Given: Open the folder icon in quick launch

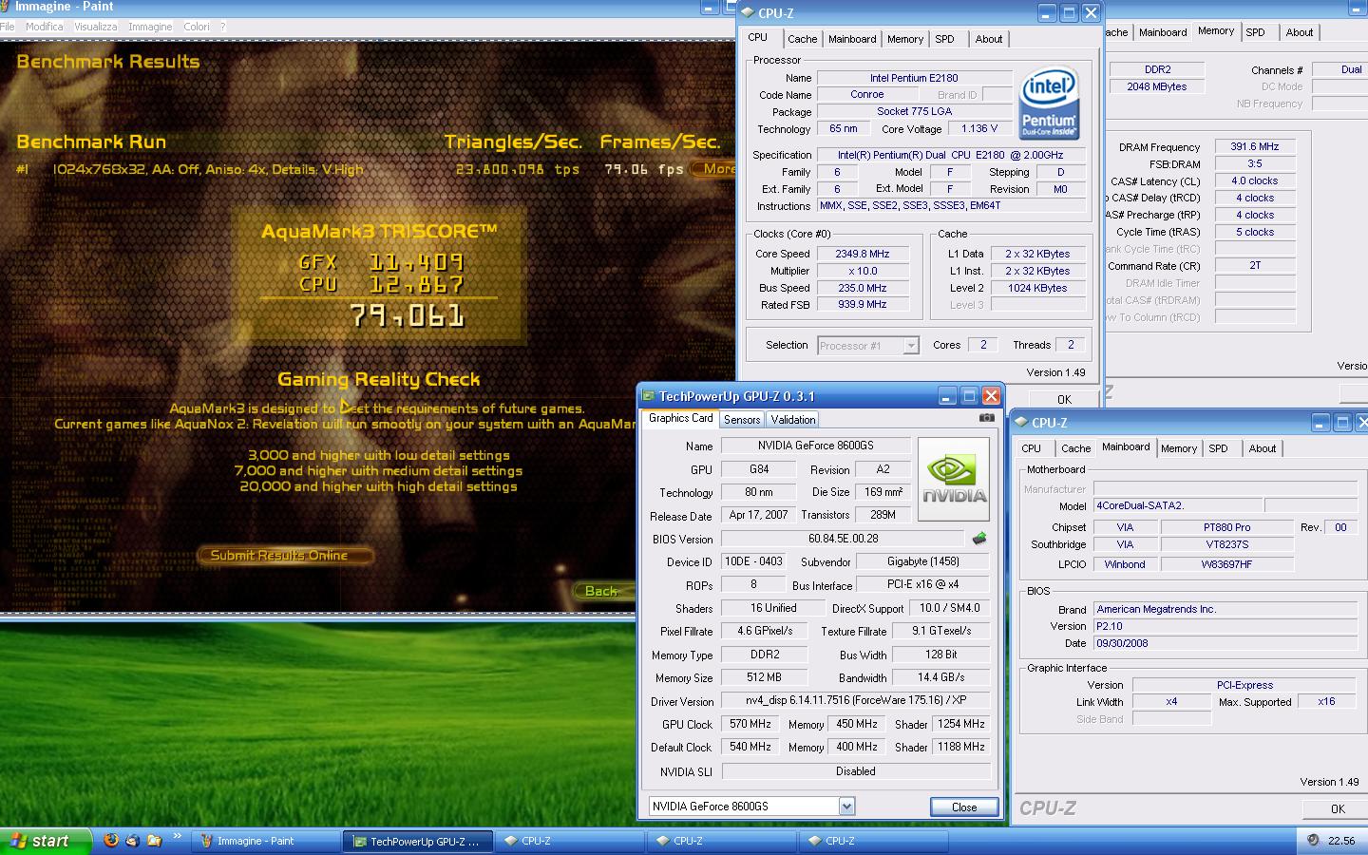Looking at the screenshot, I should point(153,840).
